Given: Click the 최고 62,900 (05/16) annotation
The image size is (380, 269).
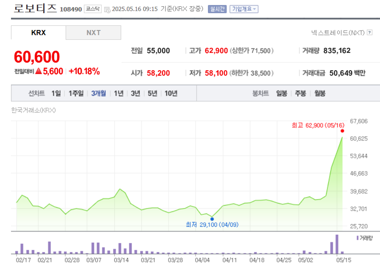Looking at the screenshot, I should [318, 125].
